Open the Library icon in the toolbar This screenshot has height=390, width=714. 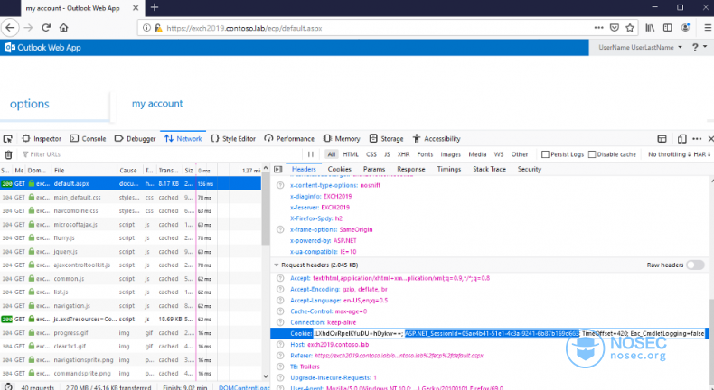point(650,28)
